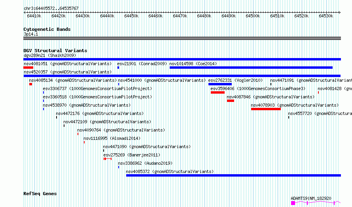The height and width of the screenshot is (207, 352).
Task: Select the blue bar under esv2762331
Action: [x=220, y=84]
